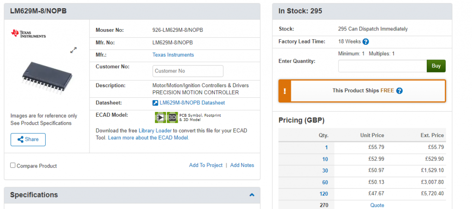Click the datasheet external link icon
472x209 pixels.
coord(155,103)
